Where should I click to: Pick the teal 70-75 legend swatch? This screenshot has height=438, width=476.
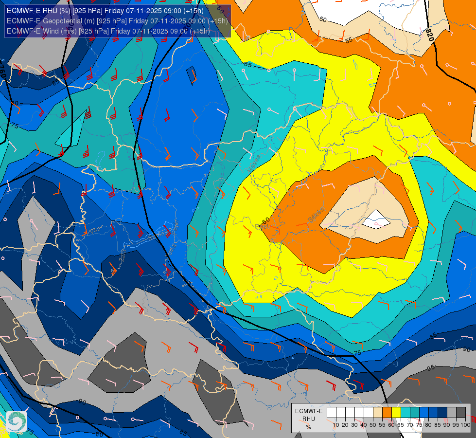tap(415, 413)
